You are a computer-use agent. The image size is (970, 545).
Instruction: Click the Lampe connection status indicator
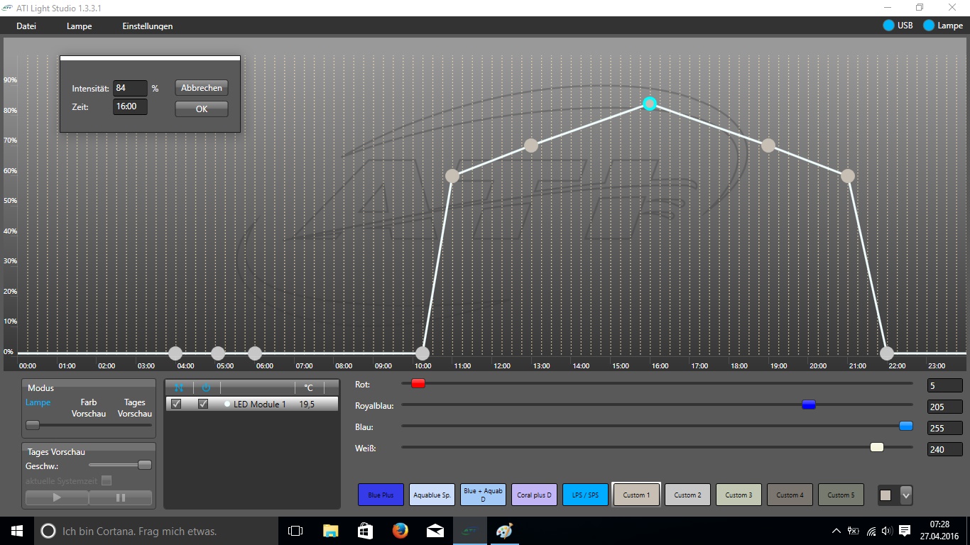coord(929,26)
